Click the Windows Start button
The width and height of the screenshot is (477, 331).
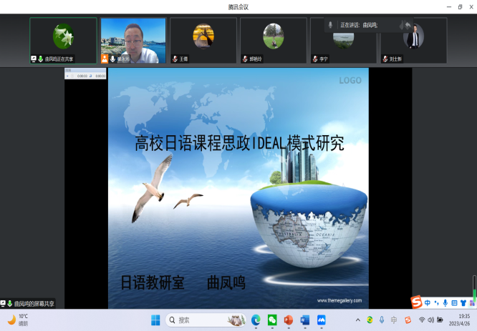click(155, 320)
